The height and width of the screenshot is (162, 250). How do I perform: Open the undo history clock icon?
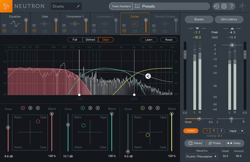click(216, 6)
